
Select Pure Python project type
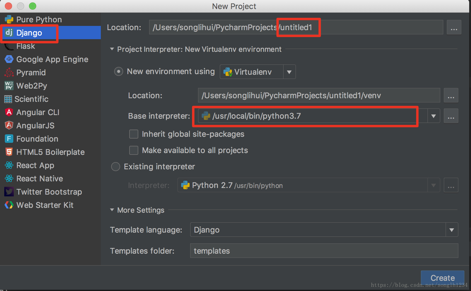pyautogui.click(x=50, y=20)
